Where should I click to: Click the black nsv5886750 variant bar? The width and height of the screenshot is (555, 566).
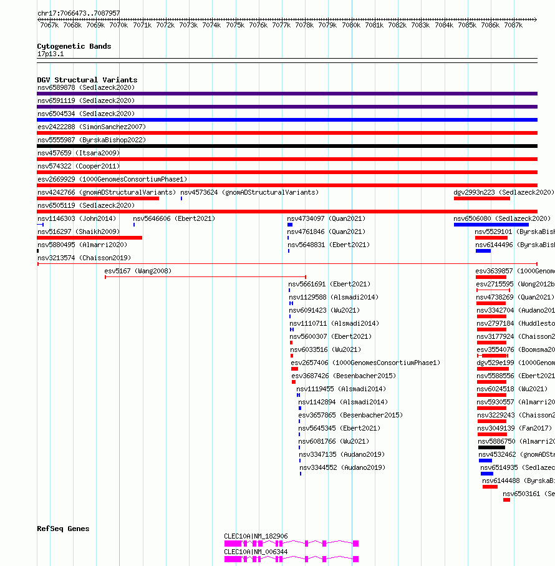point(491,447)
